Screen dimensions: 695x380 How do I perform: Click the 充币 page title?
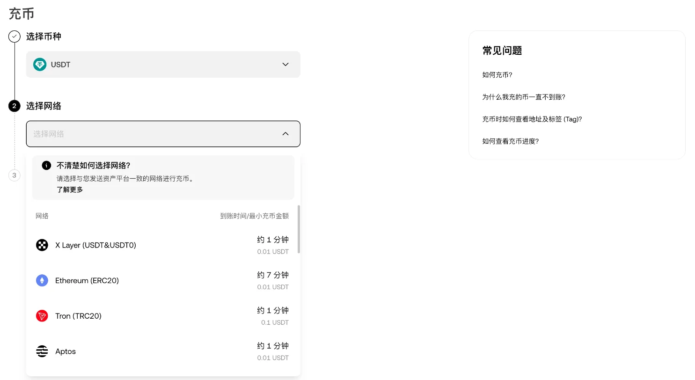click(x=22, y=14)
